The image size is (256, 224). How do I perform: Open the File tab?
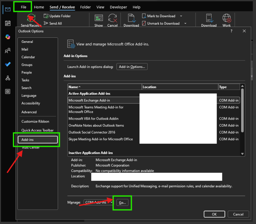click(x=24, y=7)
